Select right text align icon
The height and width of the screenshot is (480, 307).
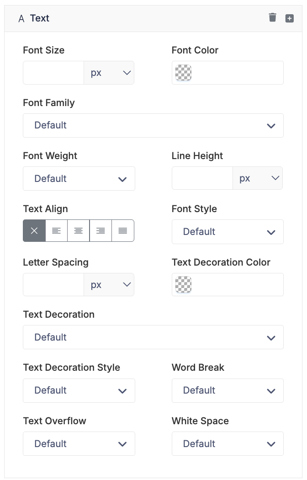pyautogui.click(x=101, y=231)
